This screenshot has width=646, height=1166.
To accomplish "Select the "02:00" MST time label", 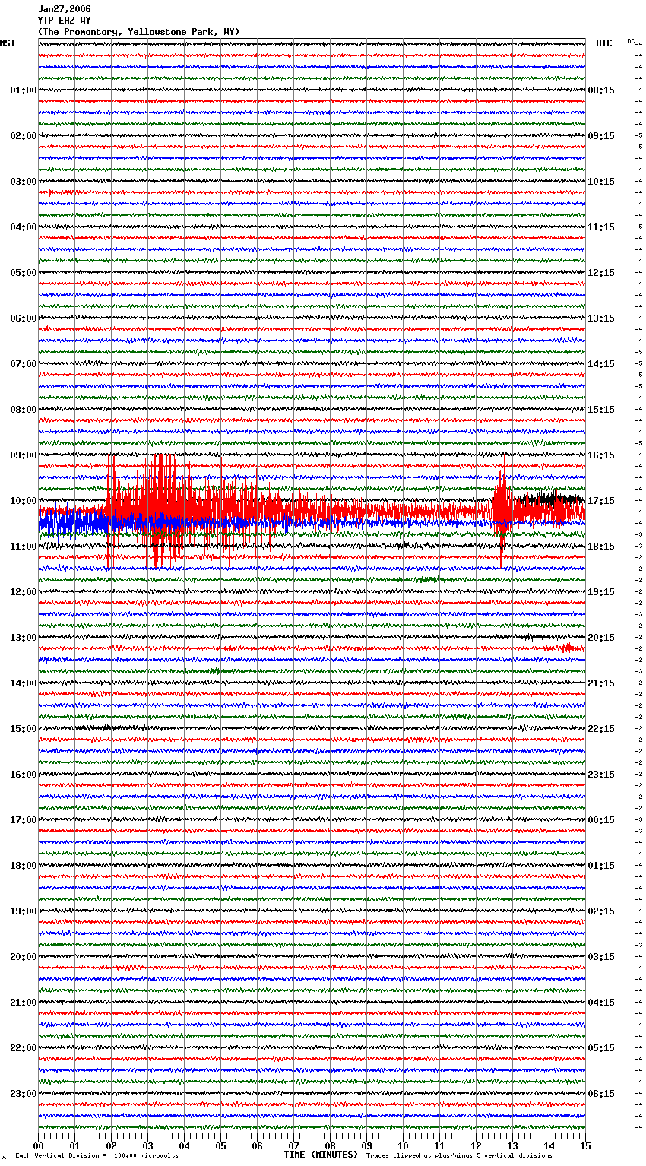I will [x=24, y=136].
